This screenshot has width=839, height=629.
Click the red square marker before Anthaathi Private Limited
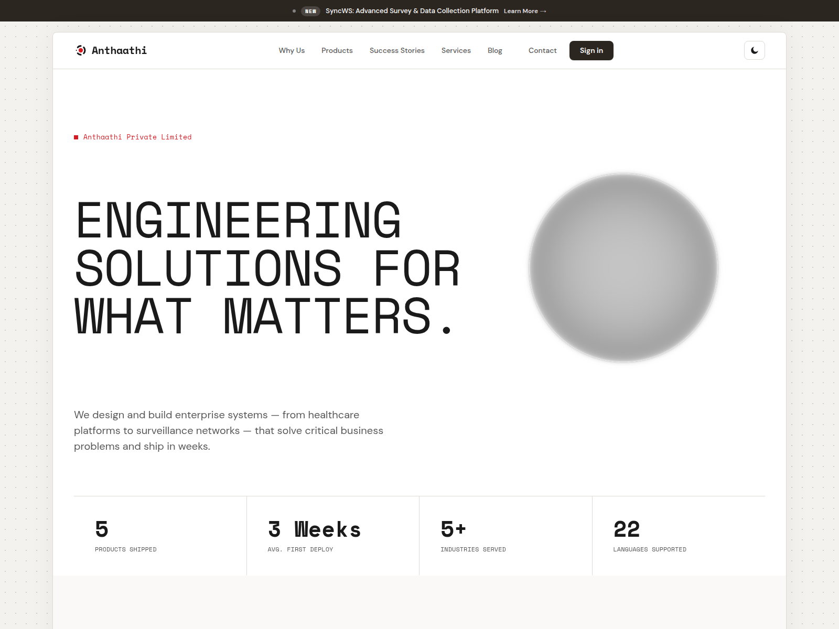tap(77, 137)
